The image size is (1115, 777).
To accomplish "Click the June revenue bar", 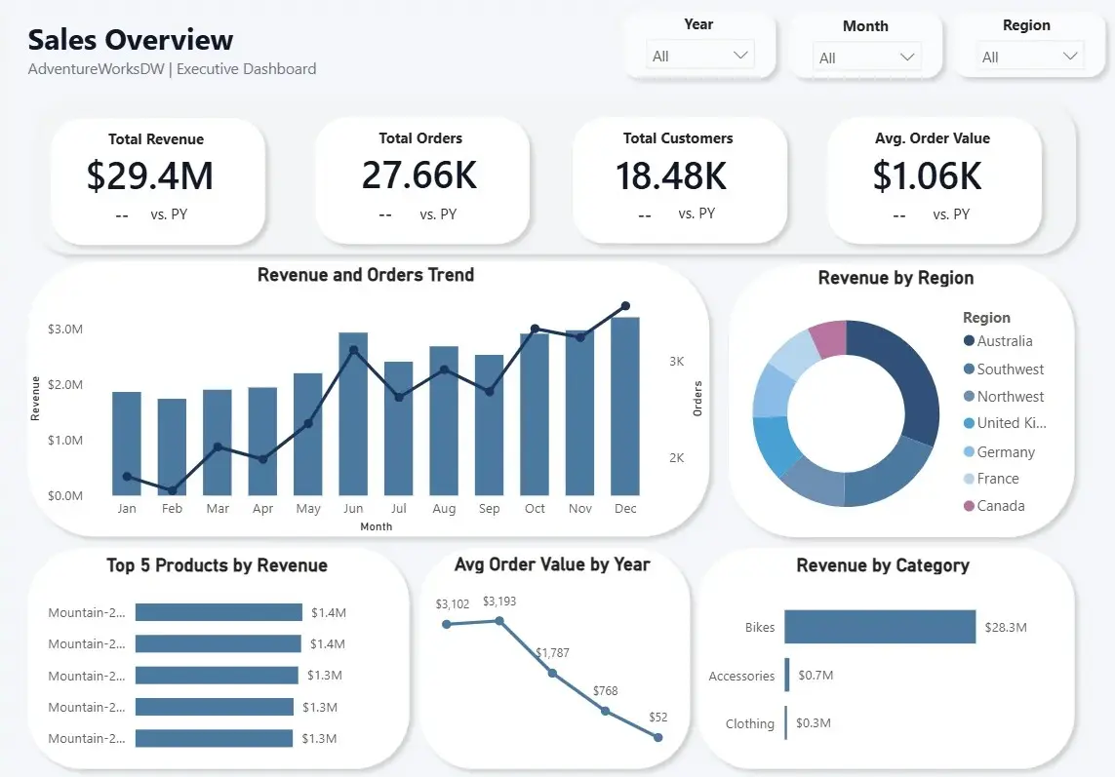I will click(x=353, y=413).
